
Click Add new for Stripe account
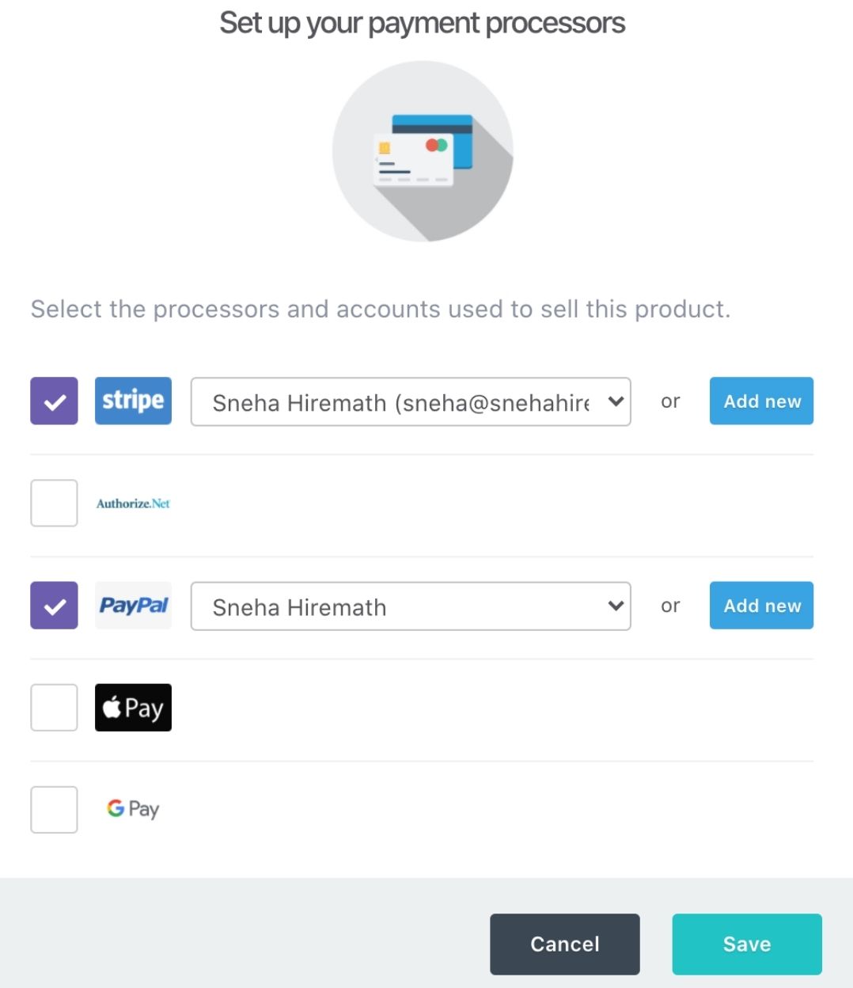761,401
